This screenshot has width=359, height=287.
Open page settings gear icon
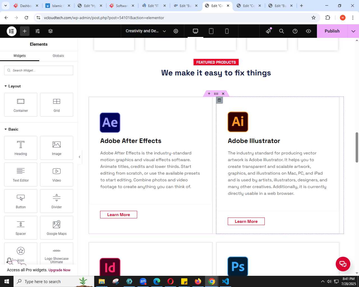[176, 31]
